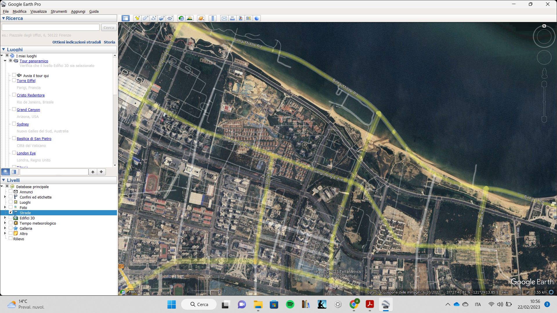Image resolution: width=557 pixels, height=313 pixels.
Task: Check the Torre Eiffel checkbox
Action: pos(14,80)
